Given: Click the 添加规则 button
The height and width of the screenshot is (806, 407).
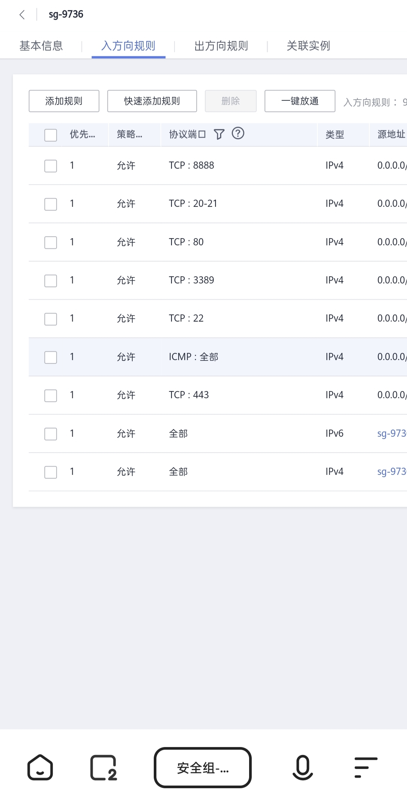Looking at the screenshot, I should coord(64,101).
